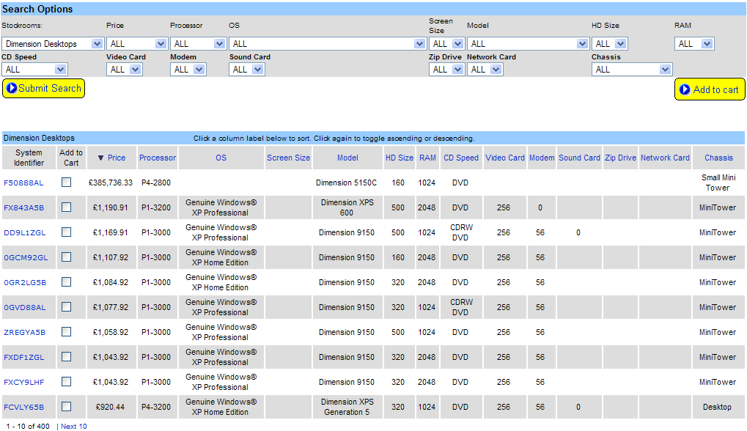
Task: Check the Add to Cart box for 0GR2LG5B
Action: (67, 282)
